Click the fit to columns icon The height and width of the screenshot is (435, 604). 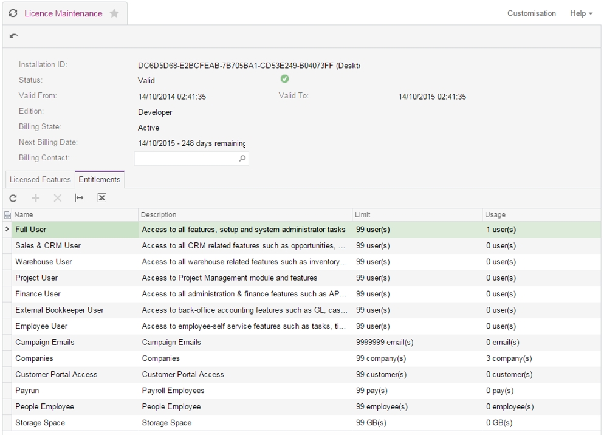point(80,198)
